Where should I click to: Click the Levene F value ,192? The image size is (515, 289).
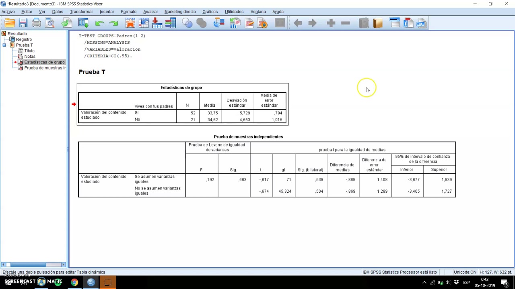pos(210,180)
